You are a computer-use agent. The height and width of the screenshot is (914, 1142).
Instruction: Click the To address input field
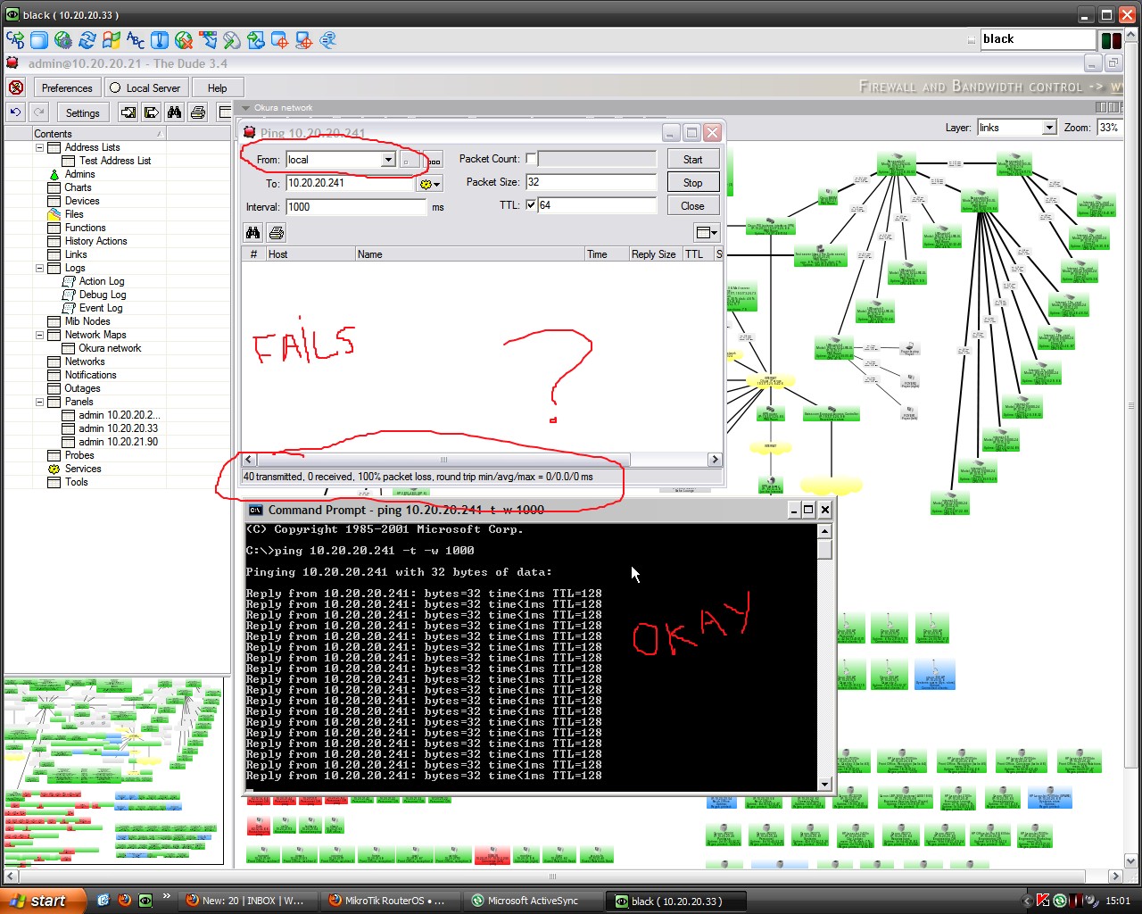(348, 183)
